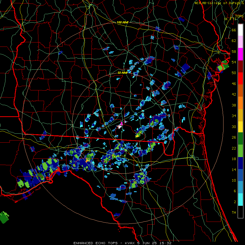This screenshot has height=245, width=245.
Task: Click the dark orange legend swatch
Action: click(240, 90)
